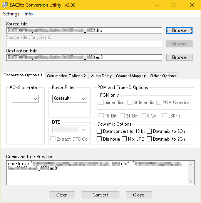Open the Force Filter dropdown
Screen dimensions: 201x203
pos(70,99)
